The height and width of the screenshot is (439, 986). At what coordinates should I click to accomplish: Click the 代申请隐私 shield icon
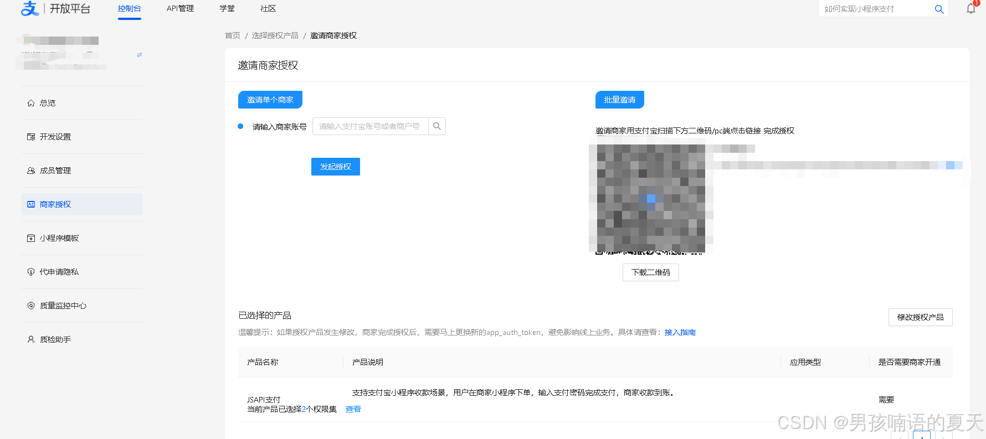pos(31,272)
